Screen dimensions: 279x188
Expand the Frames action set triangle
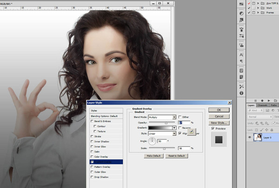tap(258, 13)
